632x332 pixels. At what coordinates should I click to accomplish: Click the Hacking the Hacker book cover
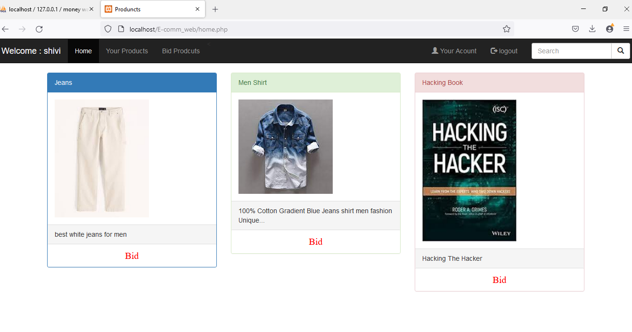[469, 170]
